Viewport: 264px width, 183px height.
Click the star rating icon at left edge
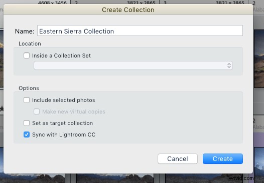[2, 108]
